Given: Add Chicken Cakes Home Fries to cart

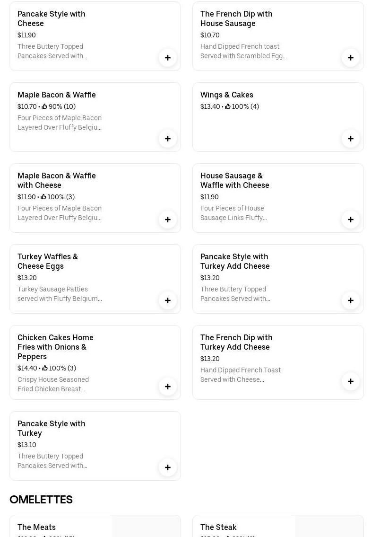Looking at the screenshot, I should (168, 387).
